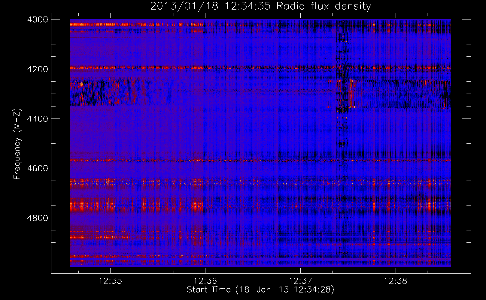Click the '4600' frequency axis label
Image resolution: width=486 pixels, height=300 pixels.
click(x=38, y=168)
